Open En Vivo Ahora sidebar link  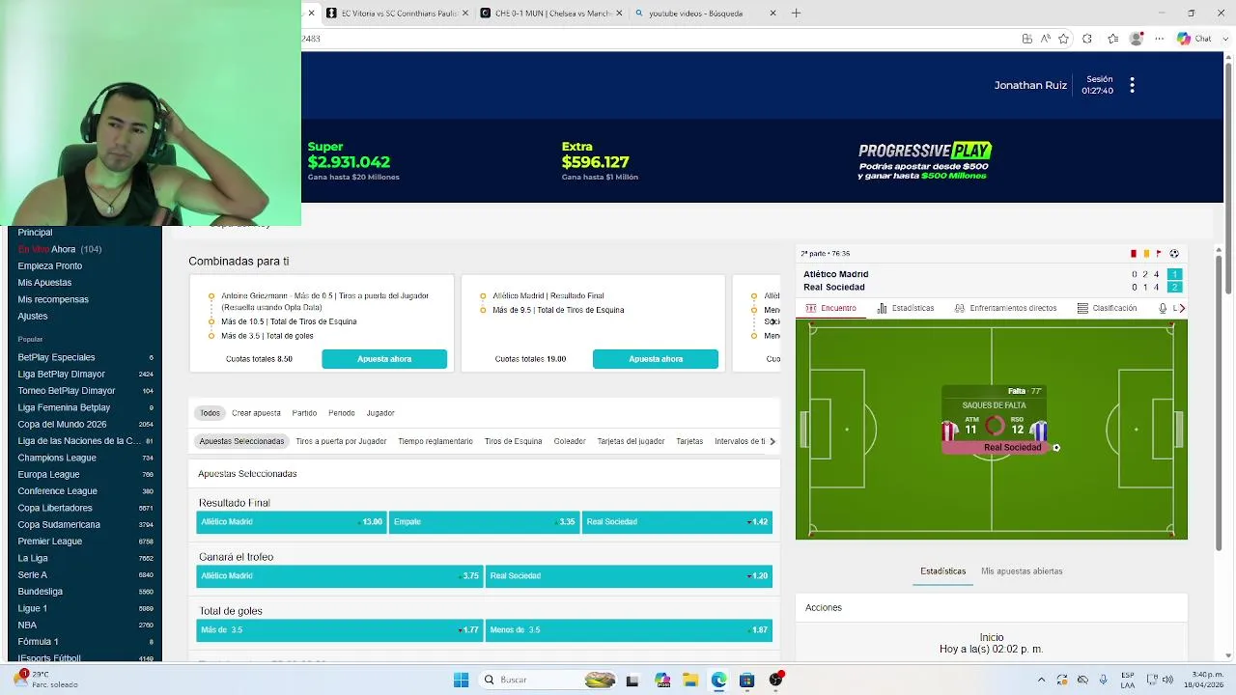(59, 249)
